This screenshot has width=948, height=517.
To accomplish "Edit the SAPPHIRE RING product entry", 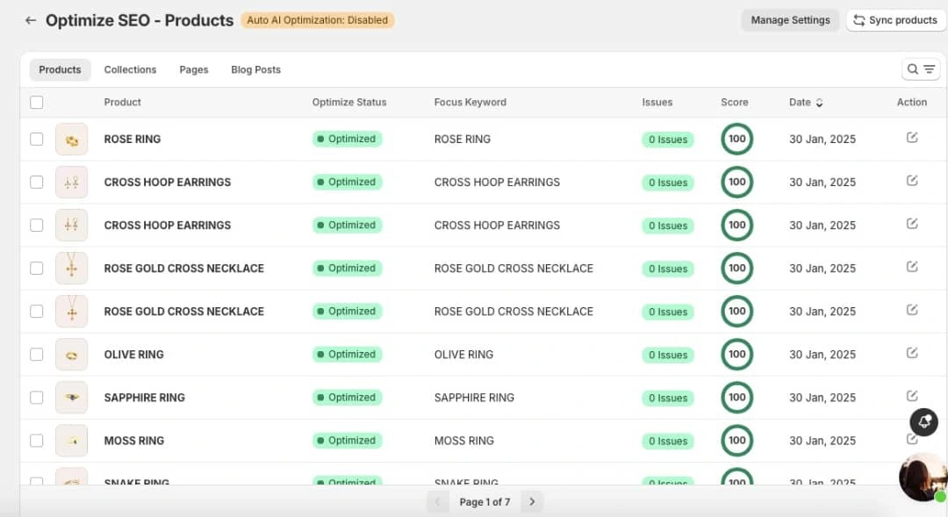I will coord(912,396).
